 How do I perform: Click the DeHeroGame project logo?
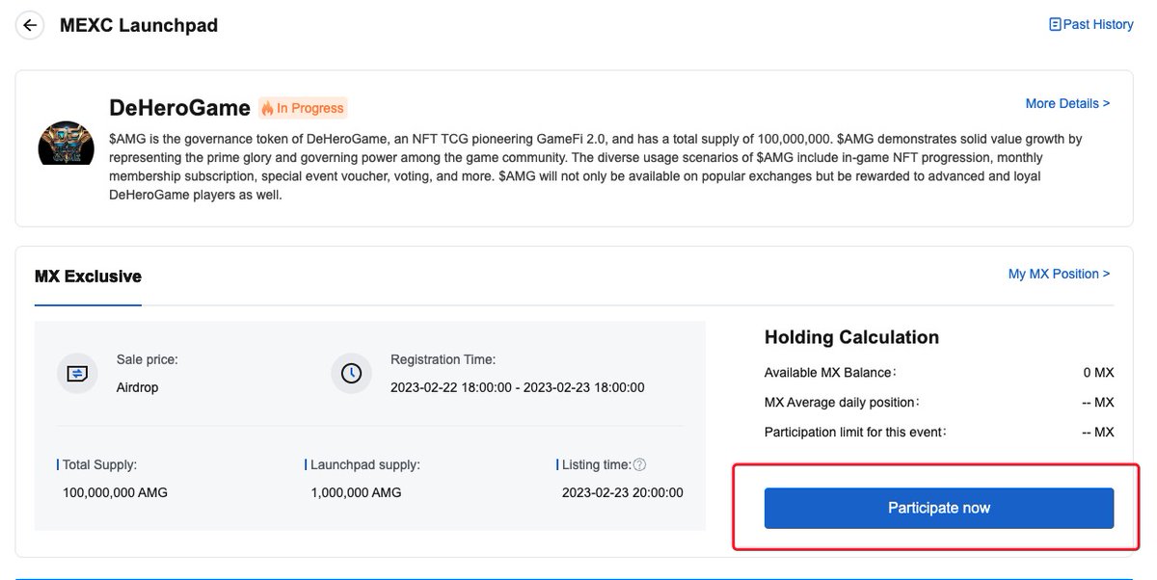pyautogui.click(x=66, y=144)
